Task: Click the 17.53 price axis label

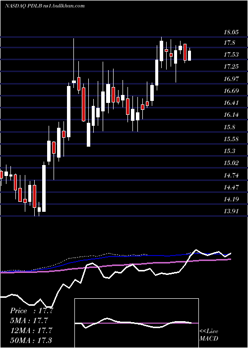Action: pyautogui.click(x=232, y=55)
